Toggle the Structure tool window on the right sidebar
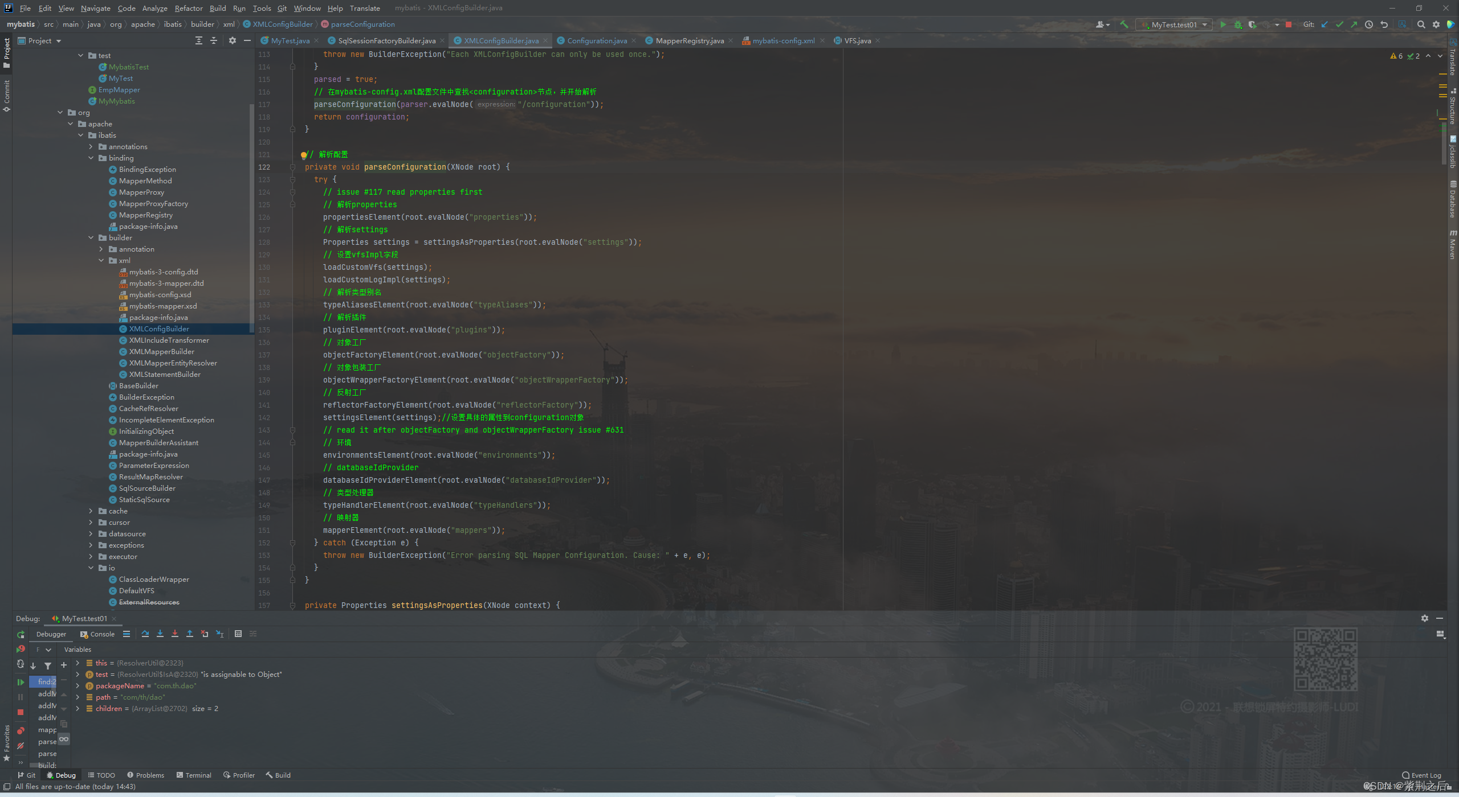The image size is (1459, 797). [x=1453, y=107]
